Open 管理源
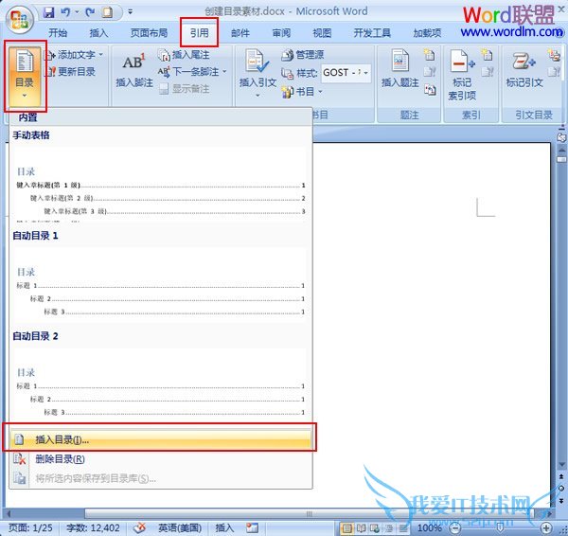The image size is (568, 536). [303, 55]
